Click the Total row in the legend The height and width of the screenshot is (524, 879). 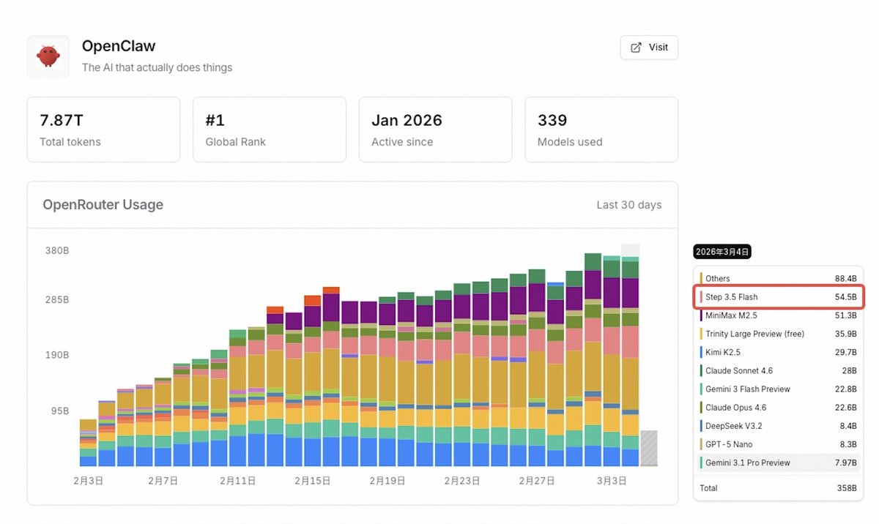[778, 487]
